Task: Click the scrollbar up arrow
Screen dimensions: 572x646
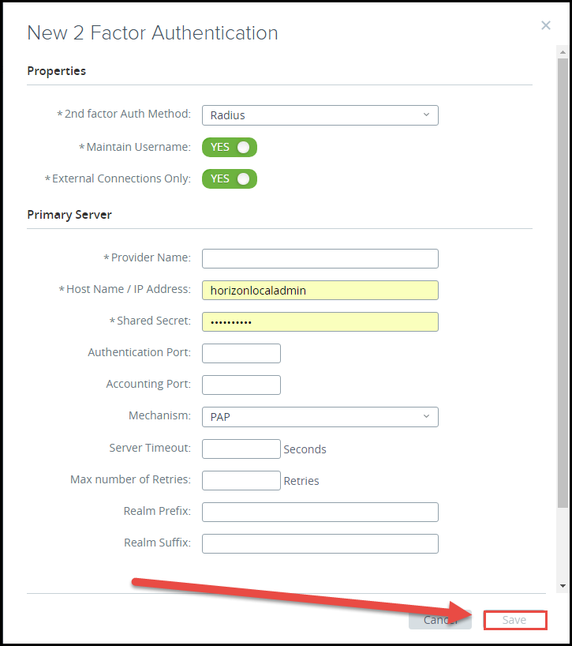Action: (563, 51)
